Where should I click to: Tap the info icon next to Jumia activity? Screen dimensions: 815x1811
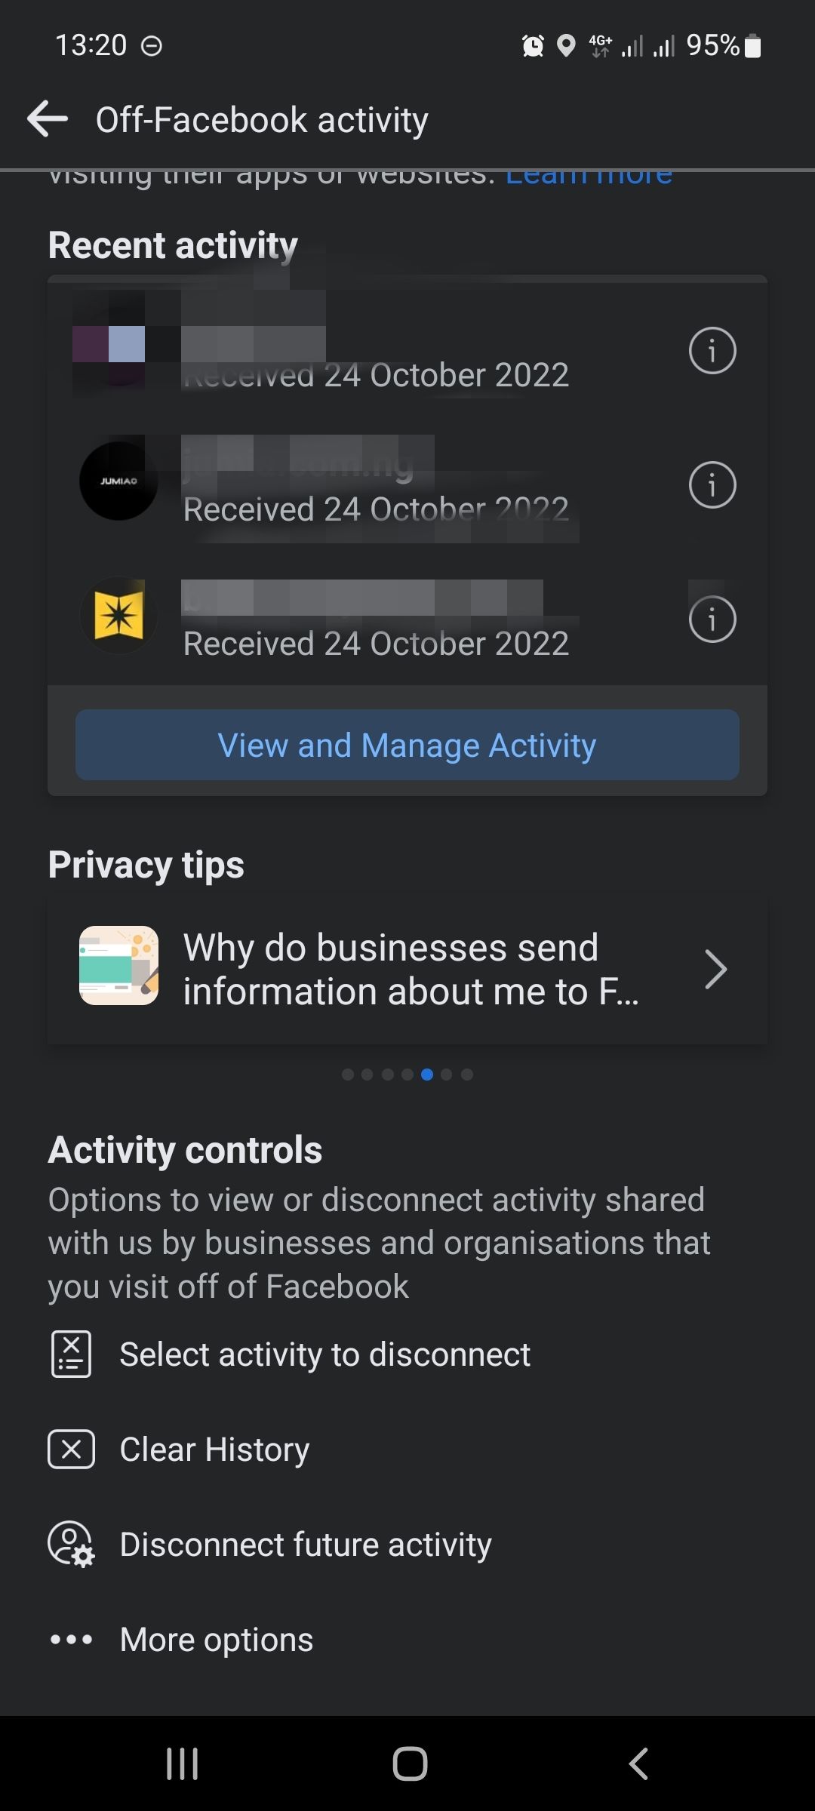712,485
